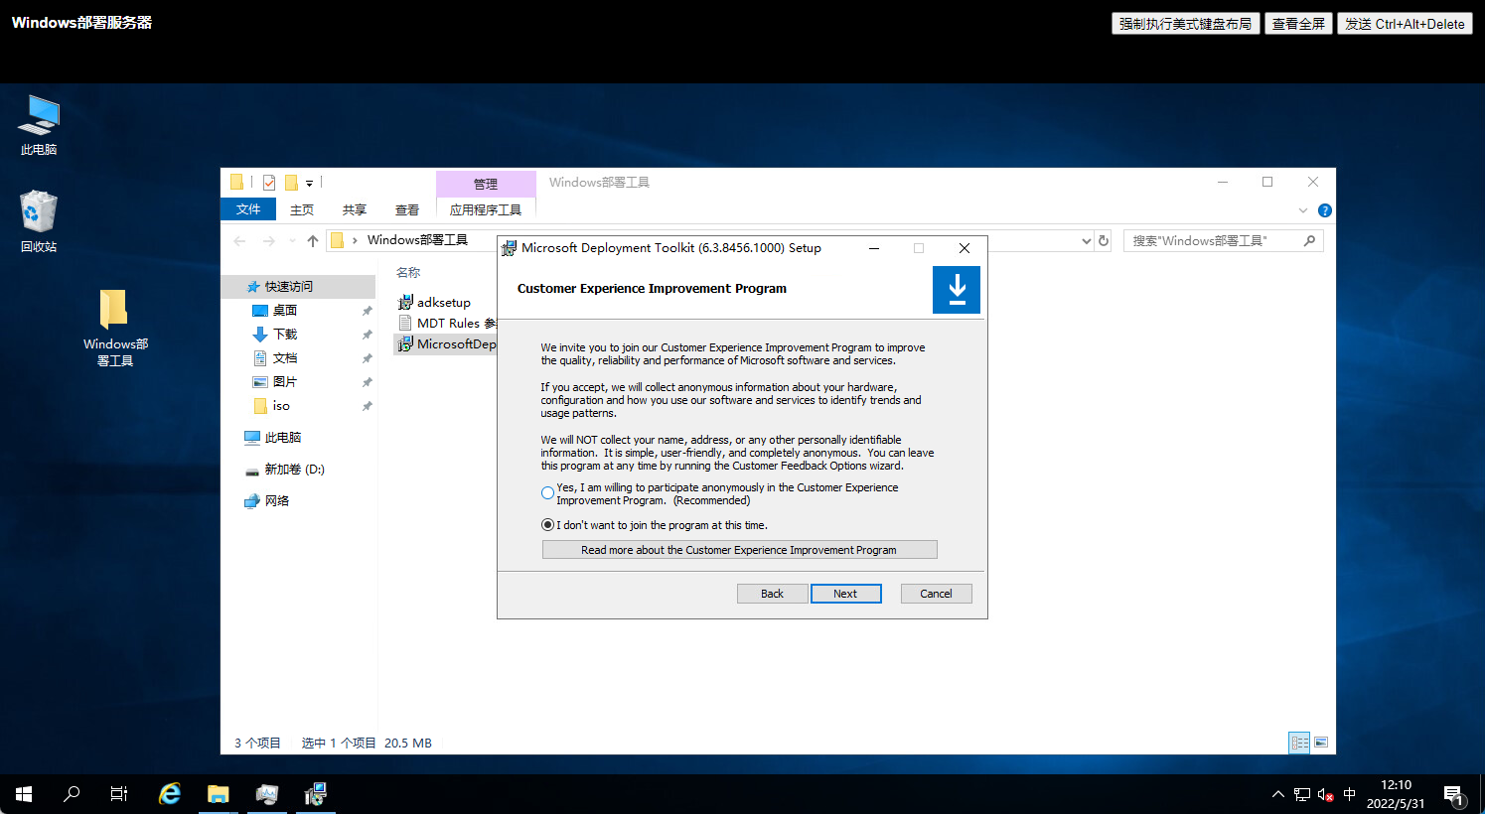Open File Explorer taskbar icon
Screen dimensions: 1485x814
[219, 794]
